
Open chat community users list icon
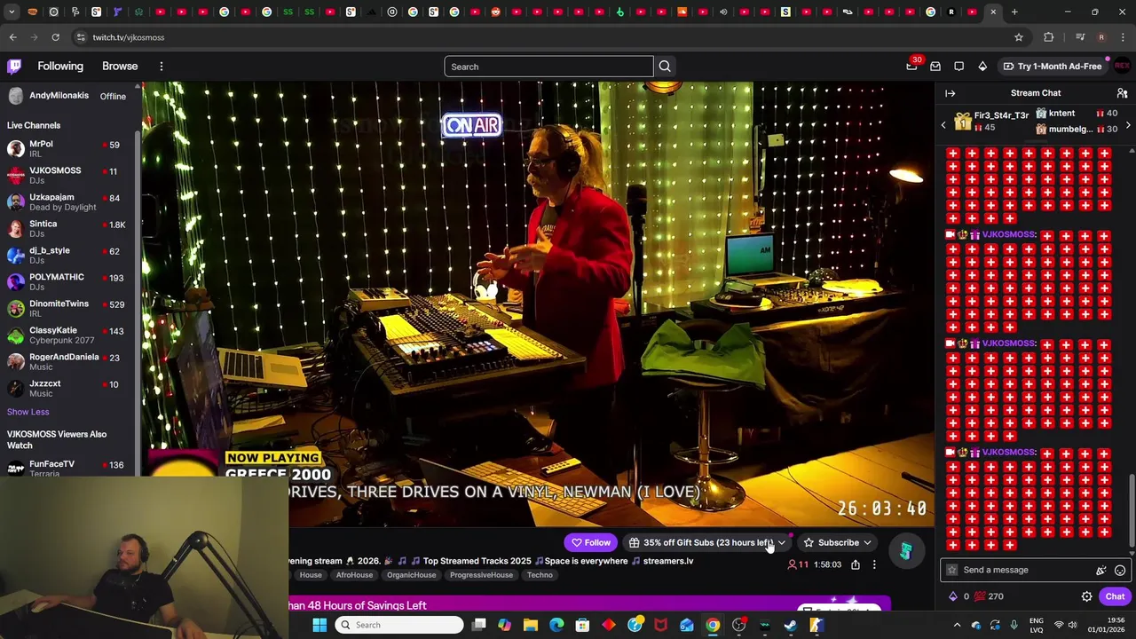coord(1122,93)
